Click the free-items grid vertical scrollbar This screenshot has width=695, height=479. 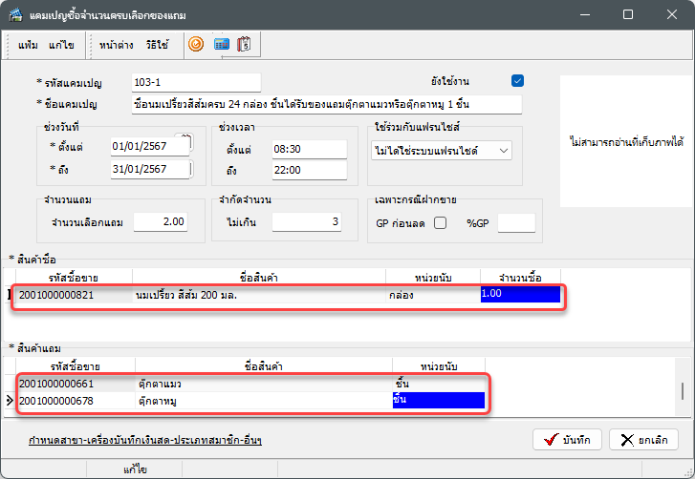(682, 391)
